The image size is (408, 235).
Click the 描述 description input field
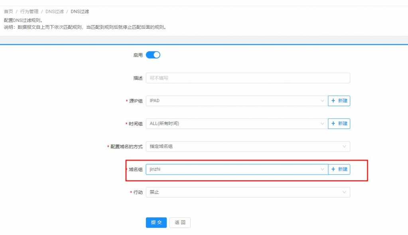tap(247, 78)
